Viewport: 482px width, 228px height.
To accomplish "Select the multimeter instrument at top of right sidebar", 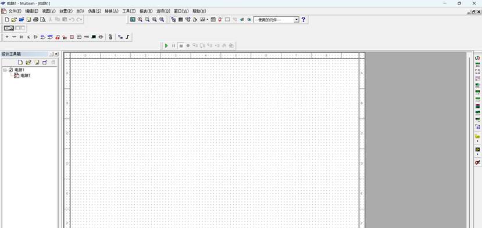I will (x=478, y=57).
